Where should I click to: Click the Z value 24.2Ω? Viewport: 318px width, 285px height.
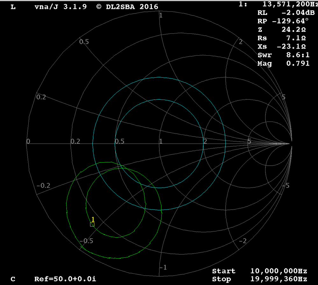294,30
